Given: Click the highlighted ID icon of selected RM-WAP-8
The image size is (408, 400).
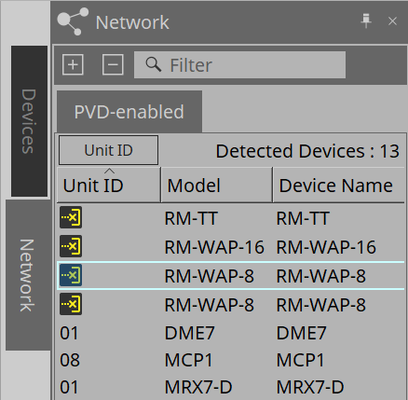Looking at the screenshot, I should click(71, 275).
